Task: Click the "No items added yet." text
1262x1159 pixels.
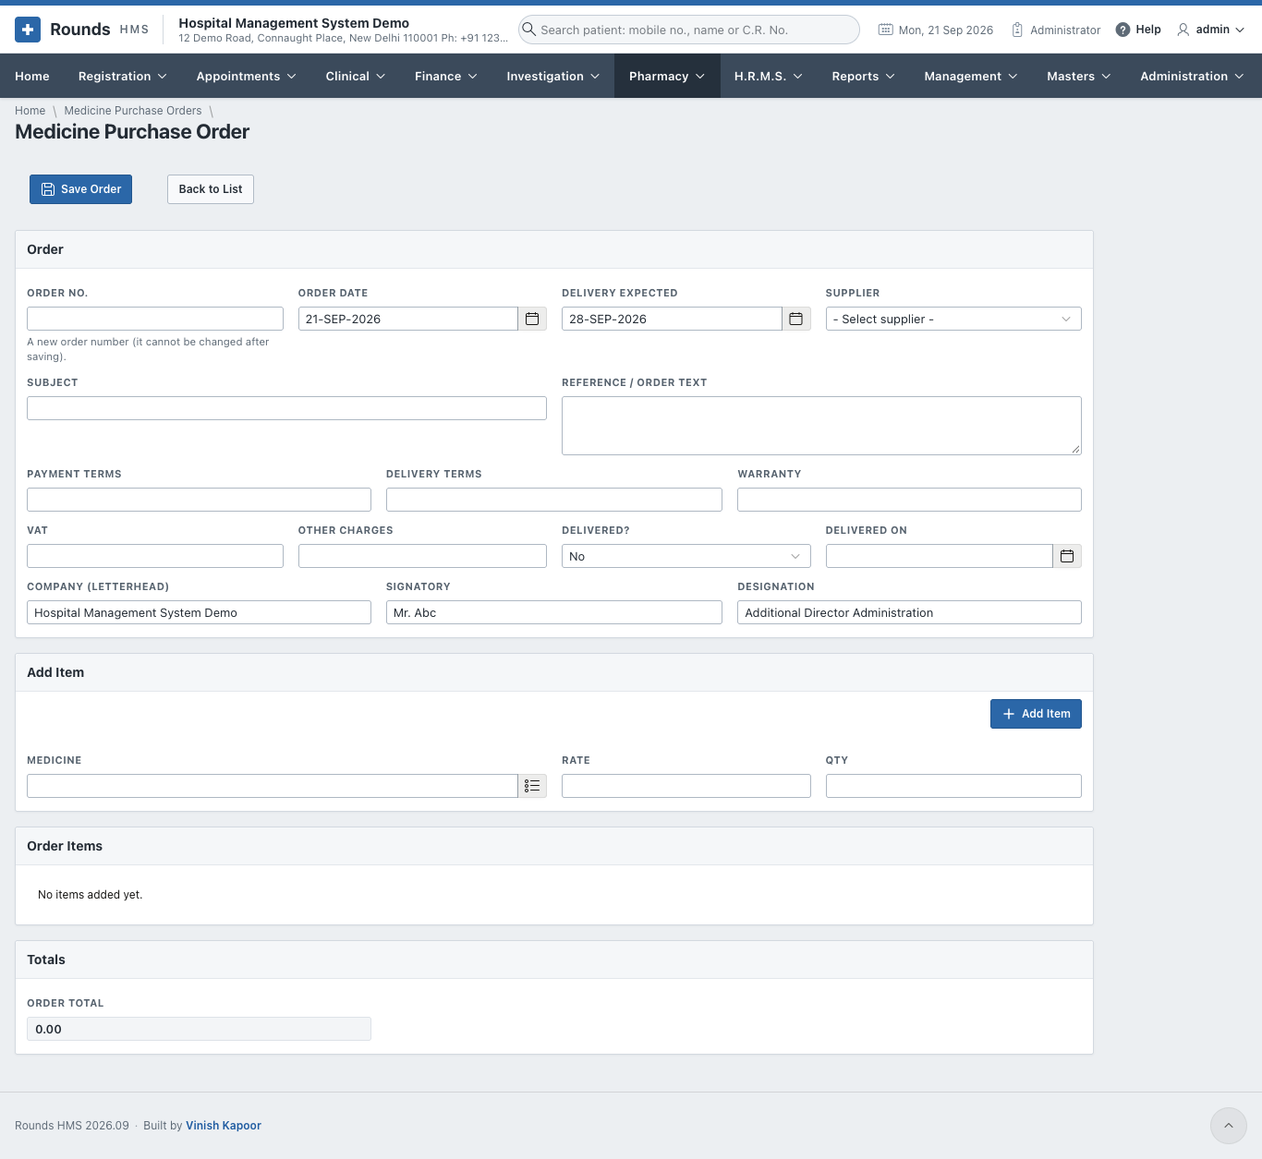Action: coord(91,895)
